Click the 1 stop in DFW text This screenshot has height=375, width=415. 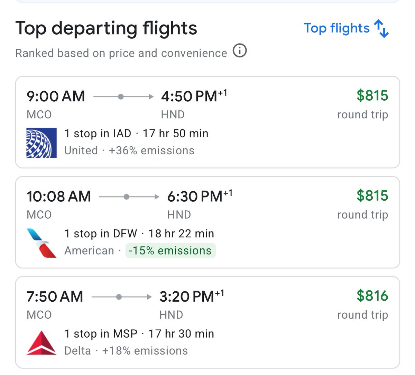(x=101, y=234)
